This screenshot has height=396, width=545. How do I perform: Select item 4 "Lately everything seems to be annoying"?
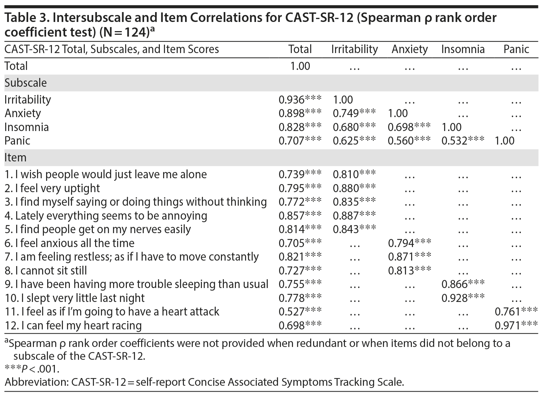coord(106,216)
